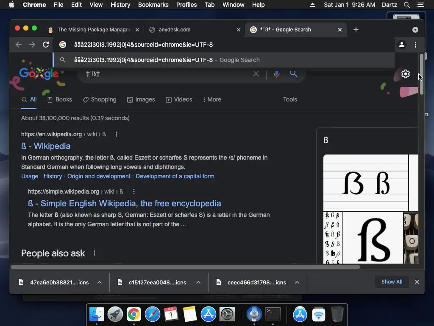Open the Profiles menu in menu bar

pos(186,5)
